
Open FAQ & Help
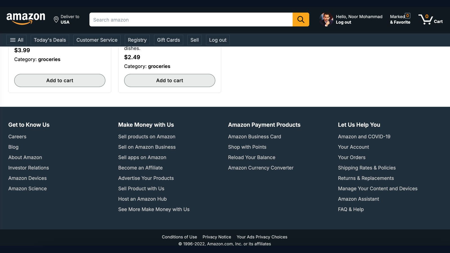[351, 209]
